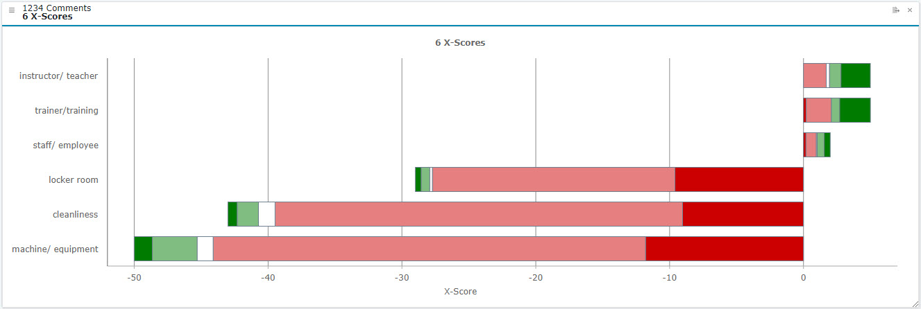The width and height of the screenshot is (921, 309).
Task: Click the dark green segment of staff/ employee
Action: click(827, 145)
